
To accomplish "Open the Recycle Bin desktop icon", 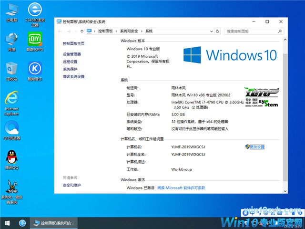I will click(x=11, y=72).
